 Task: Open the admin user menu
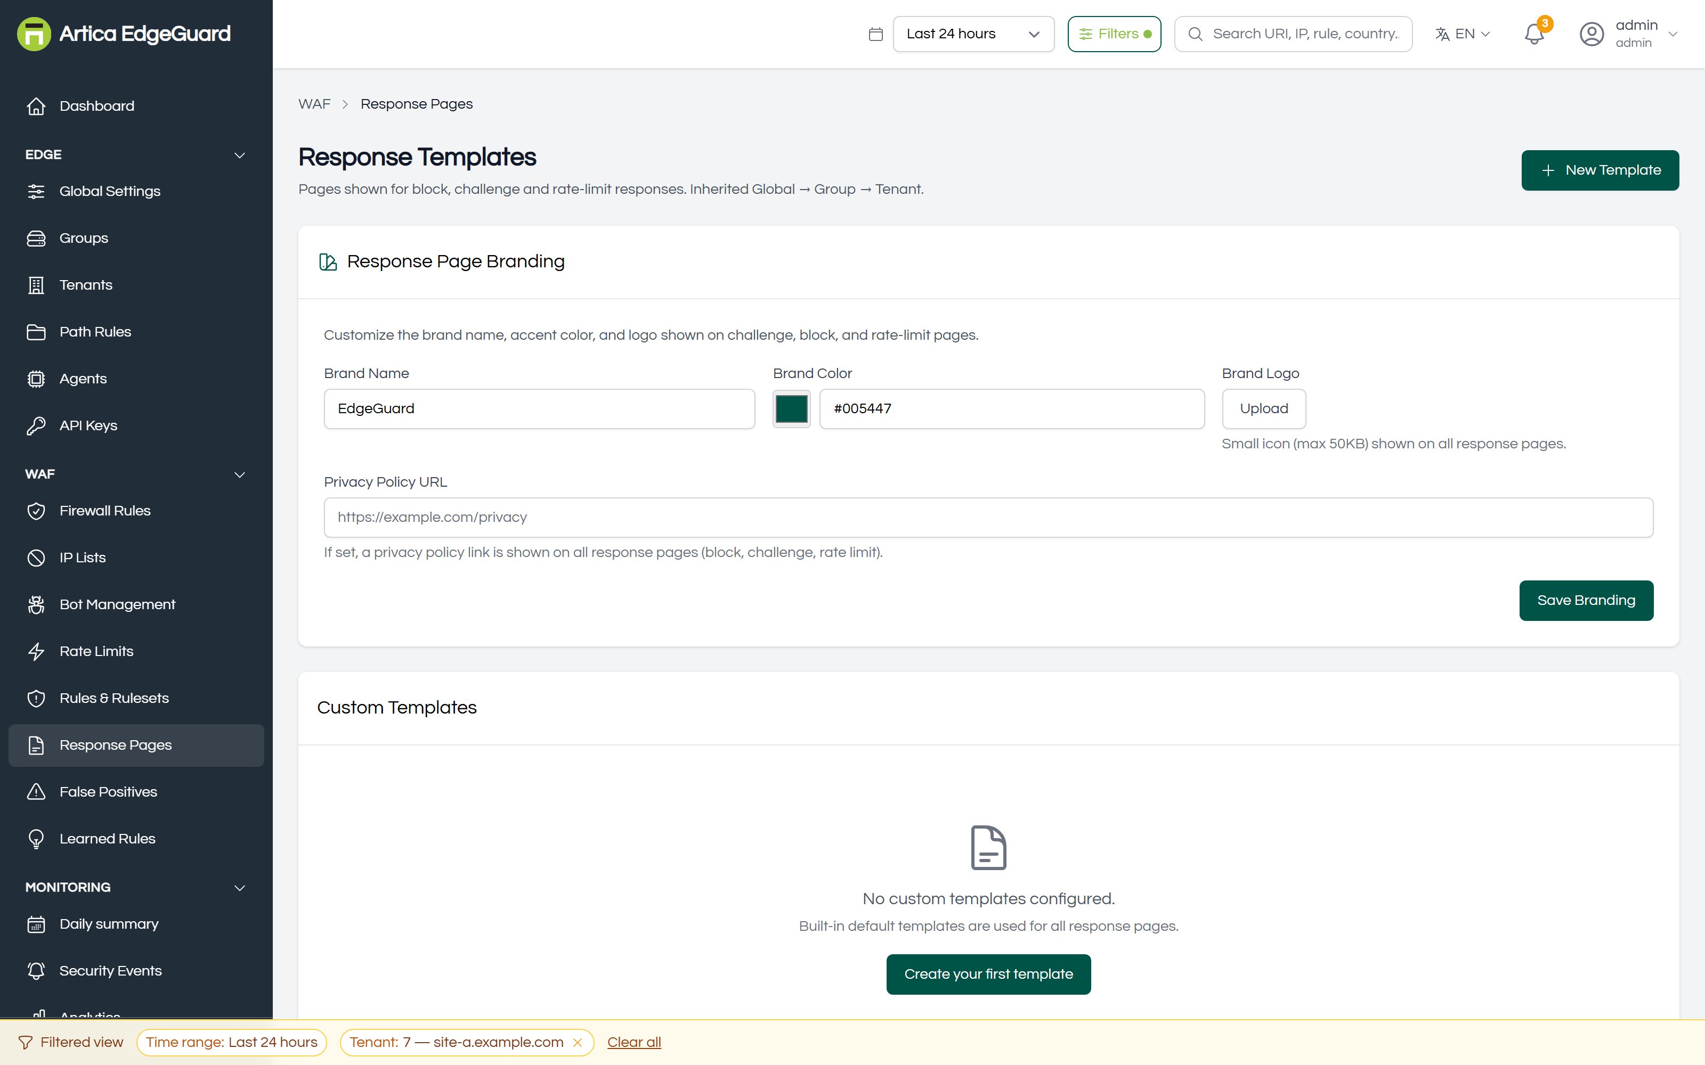click(1629, 34)
